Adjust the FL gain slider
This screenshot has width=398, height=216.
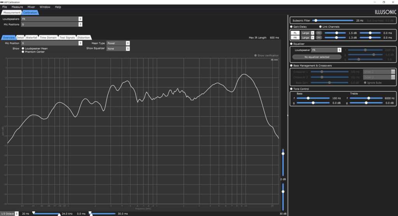click(x=335, y=33)
